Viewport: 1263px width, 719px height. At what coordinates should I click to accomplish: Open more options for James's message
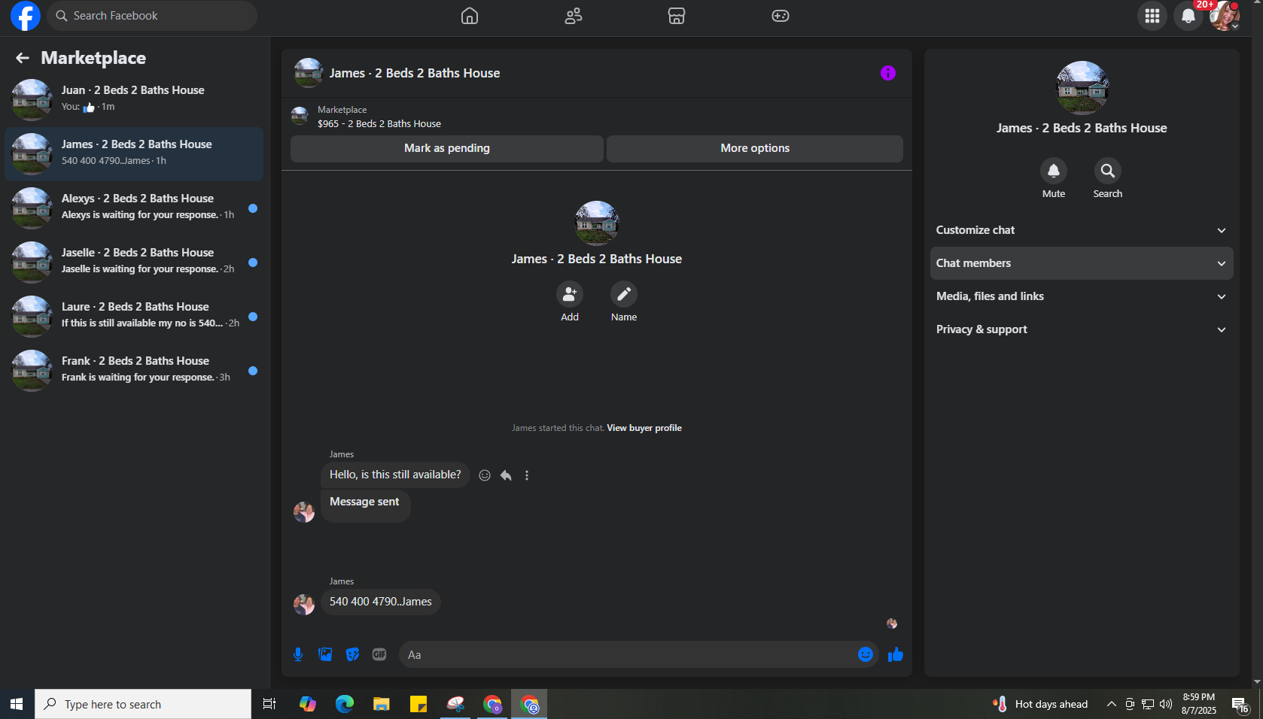click(x=527, y=475)
